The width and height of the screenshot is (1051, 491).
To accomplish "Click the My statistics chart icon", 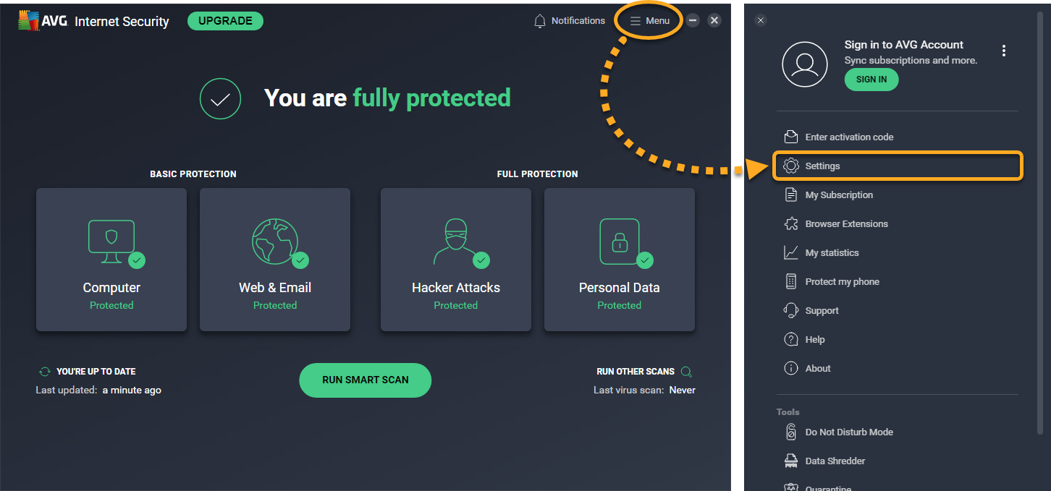I will (x=791, y=253).
